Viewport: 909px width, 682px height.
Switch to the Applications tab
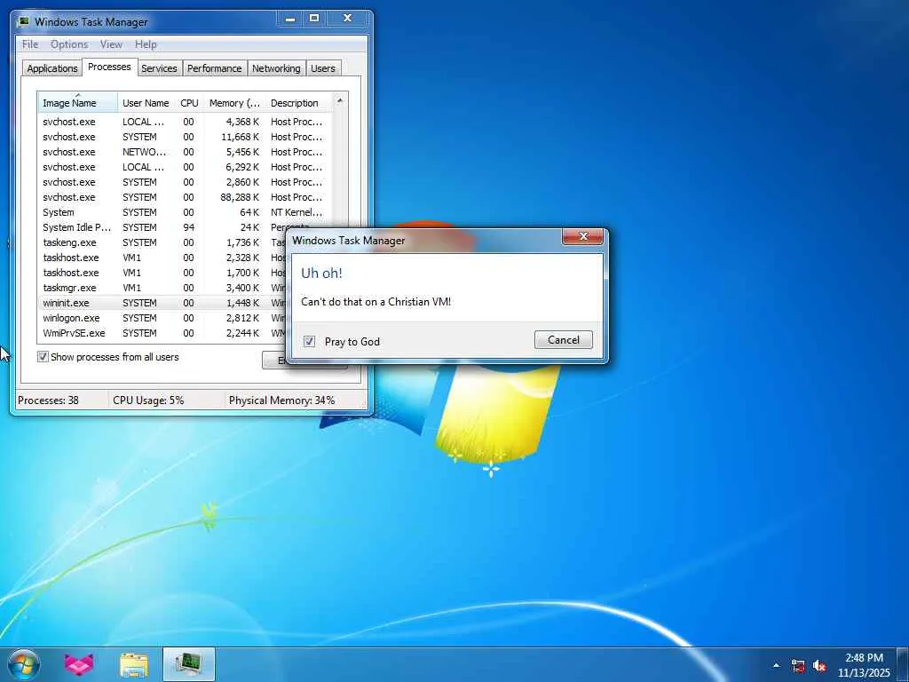pyautogui.click(x=52, y=68)
